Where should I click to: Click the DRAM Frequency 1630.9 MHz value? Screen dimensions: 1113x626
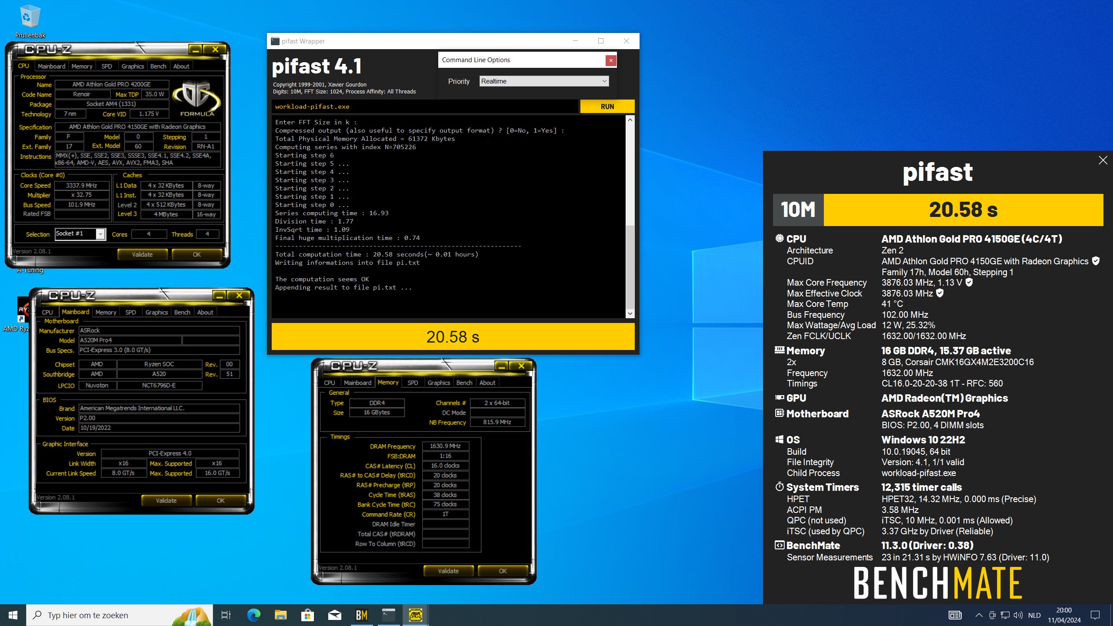pyautogui.click(x=445, y=446)
